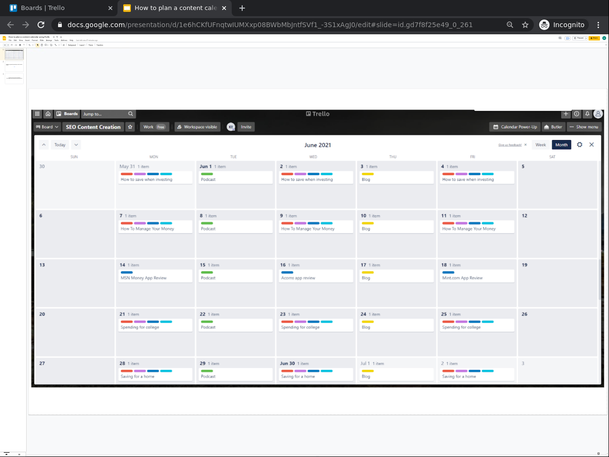The width and height of the screenshot is (609, 457).
Task: Select the SEO Content Creation board title
Action: point(93,127)
